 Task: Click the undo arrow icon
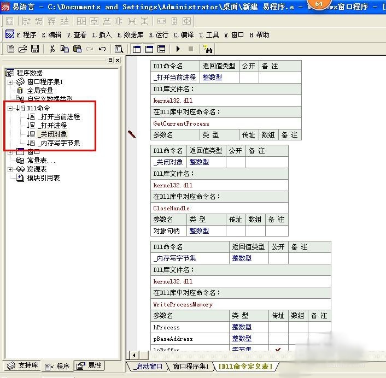click(x=102, y=49)
